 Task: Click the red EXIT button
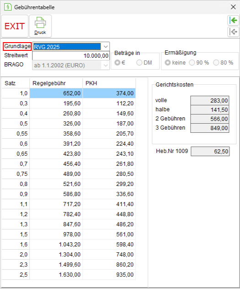[x=15, y=26]
